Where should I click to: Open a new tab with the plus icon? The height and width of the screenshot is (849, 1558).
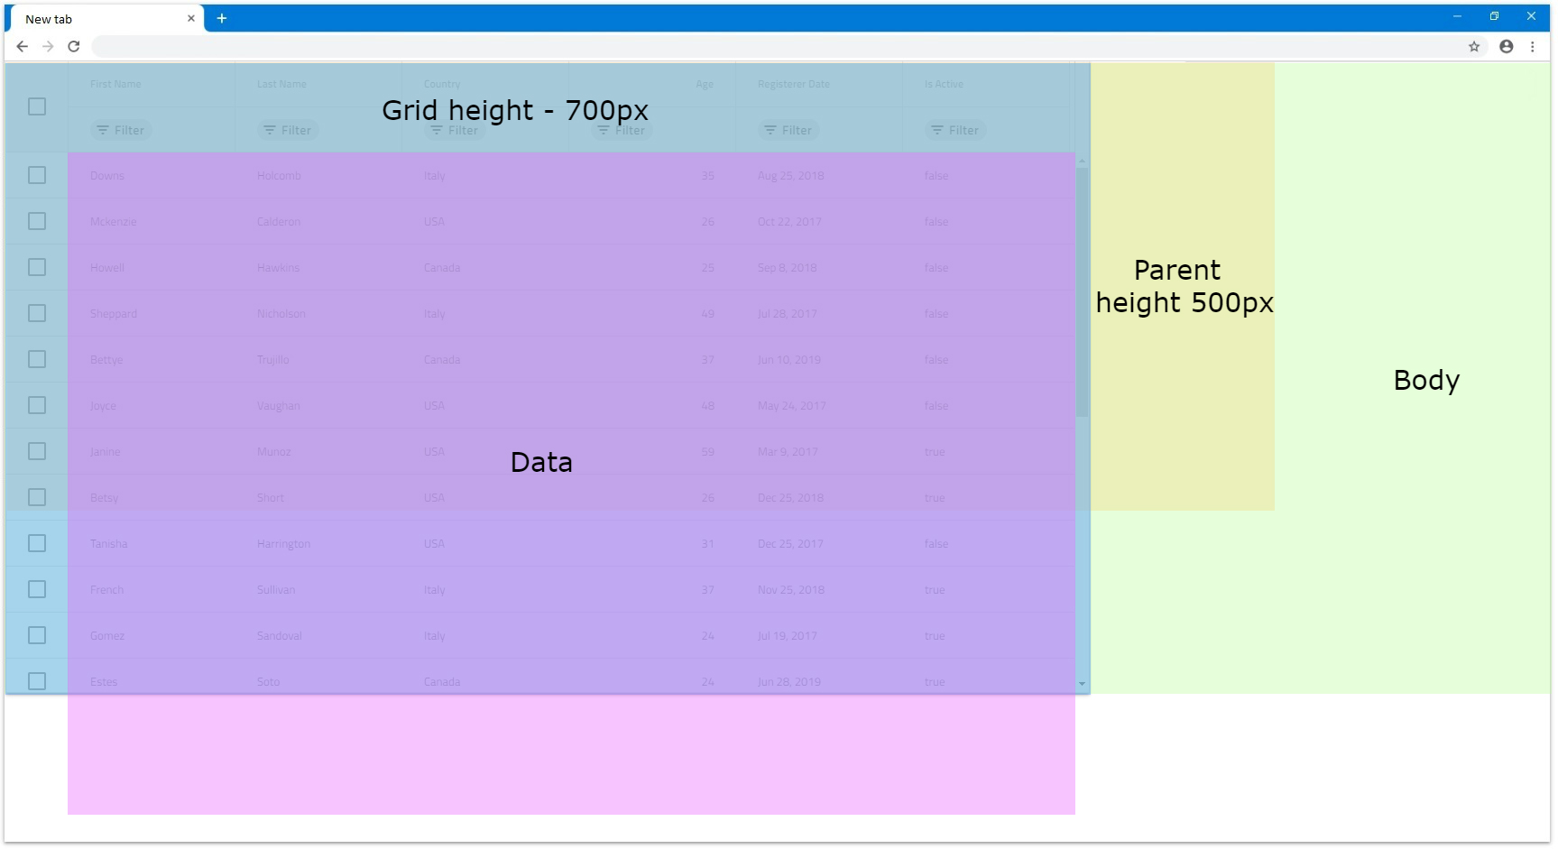click(x=221, y=18)
